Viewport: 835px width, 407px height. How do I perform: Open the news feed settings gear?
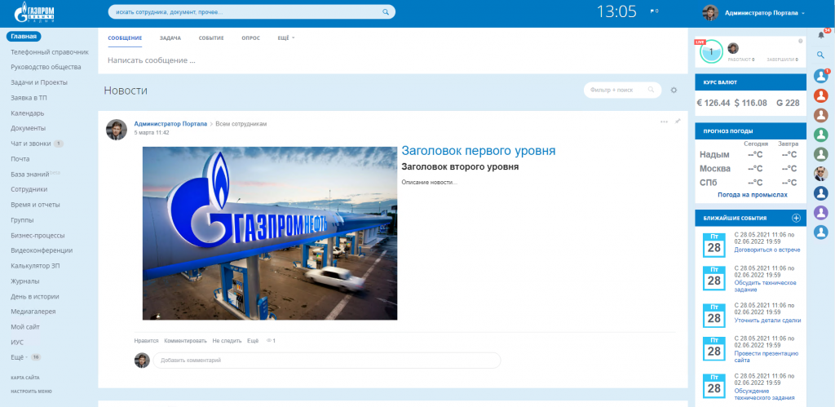[674, 90]
